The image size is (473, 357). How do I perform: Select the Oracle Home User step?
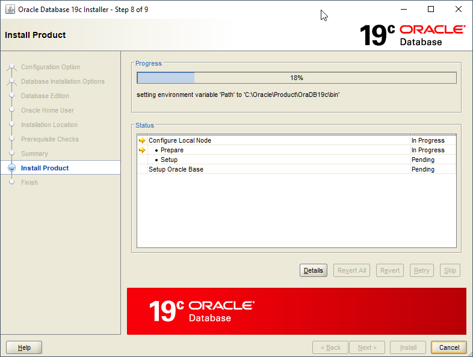48,110
